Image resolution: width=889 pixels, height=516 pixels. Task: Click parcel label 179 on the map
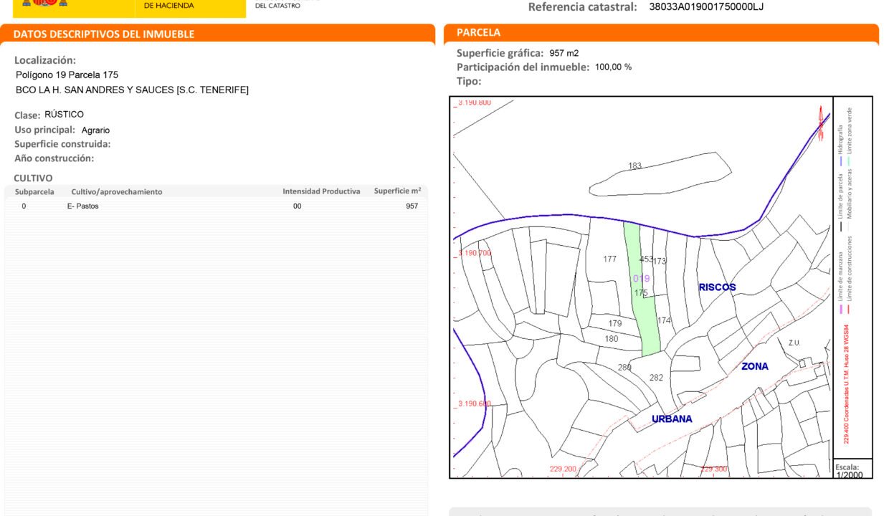[x=615, y=324]
